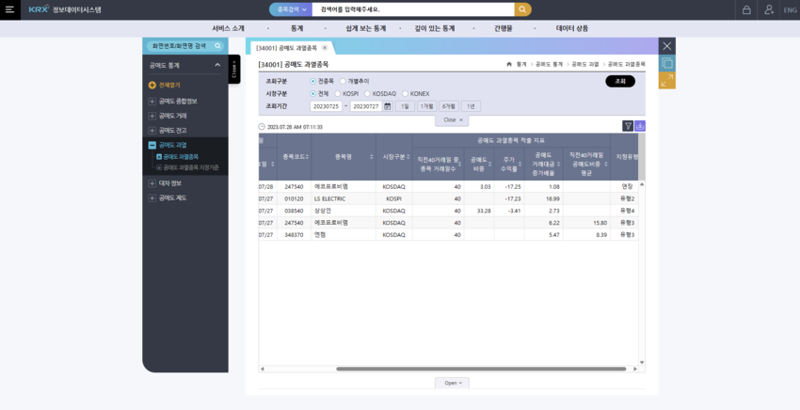The width and height of the screenshot is (800, 410).
Task: Select 전종목 radio button
Action: pos(312,81)
